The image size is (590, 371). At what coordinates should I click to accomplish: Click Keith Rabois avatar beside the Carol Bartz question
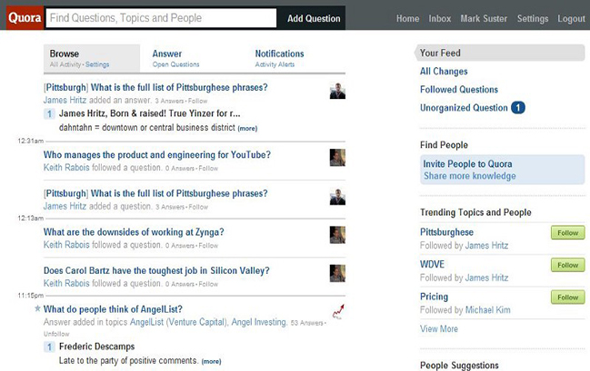337,273
